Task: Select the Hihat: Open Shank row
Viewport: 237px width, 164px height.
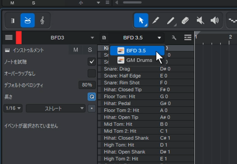Action: click(146, 152)
